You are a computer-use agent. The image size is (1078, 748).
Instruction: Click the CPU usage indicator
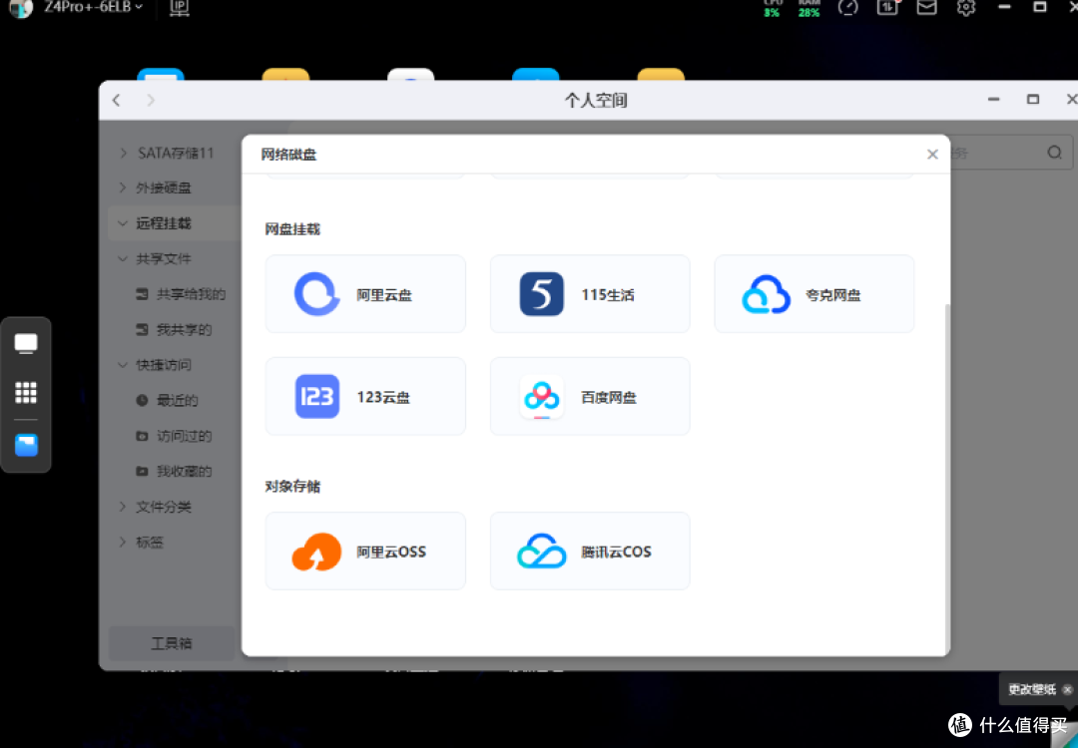pos(772,8)
